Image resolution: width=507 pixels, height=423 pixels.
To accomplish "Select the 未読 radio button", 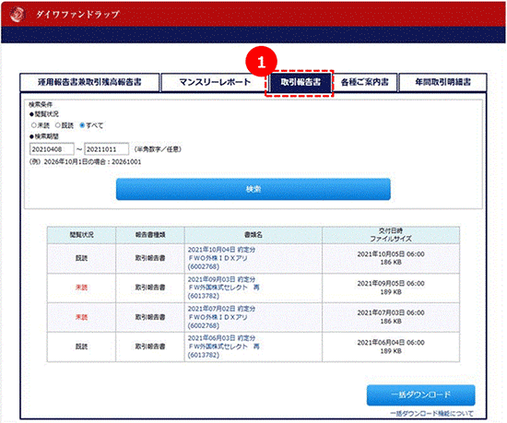I will [x=34, y=125].
